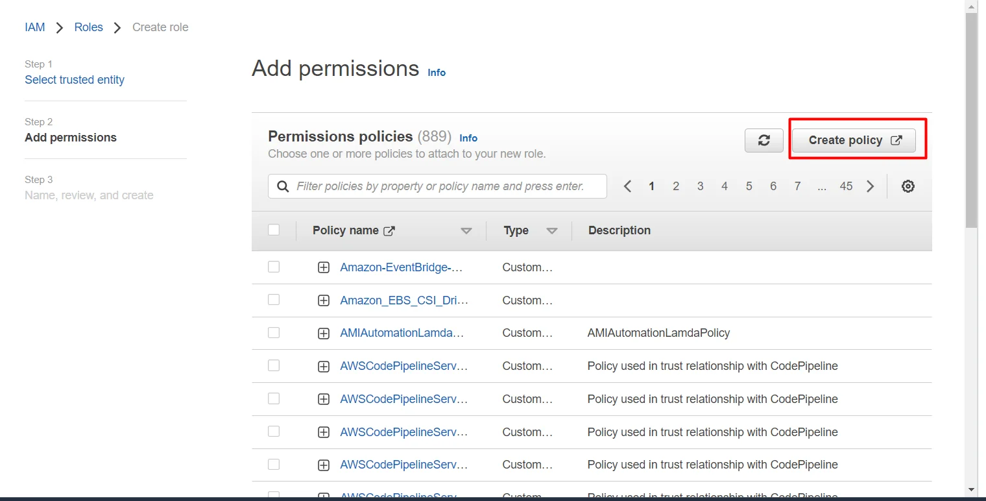986x501 pixels.
Task: Click the Name, review, and create step
Action: point(89,195)
